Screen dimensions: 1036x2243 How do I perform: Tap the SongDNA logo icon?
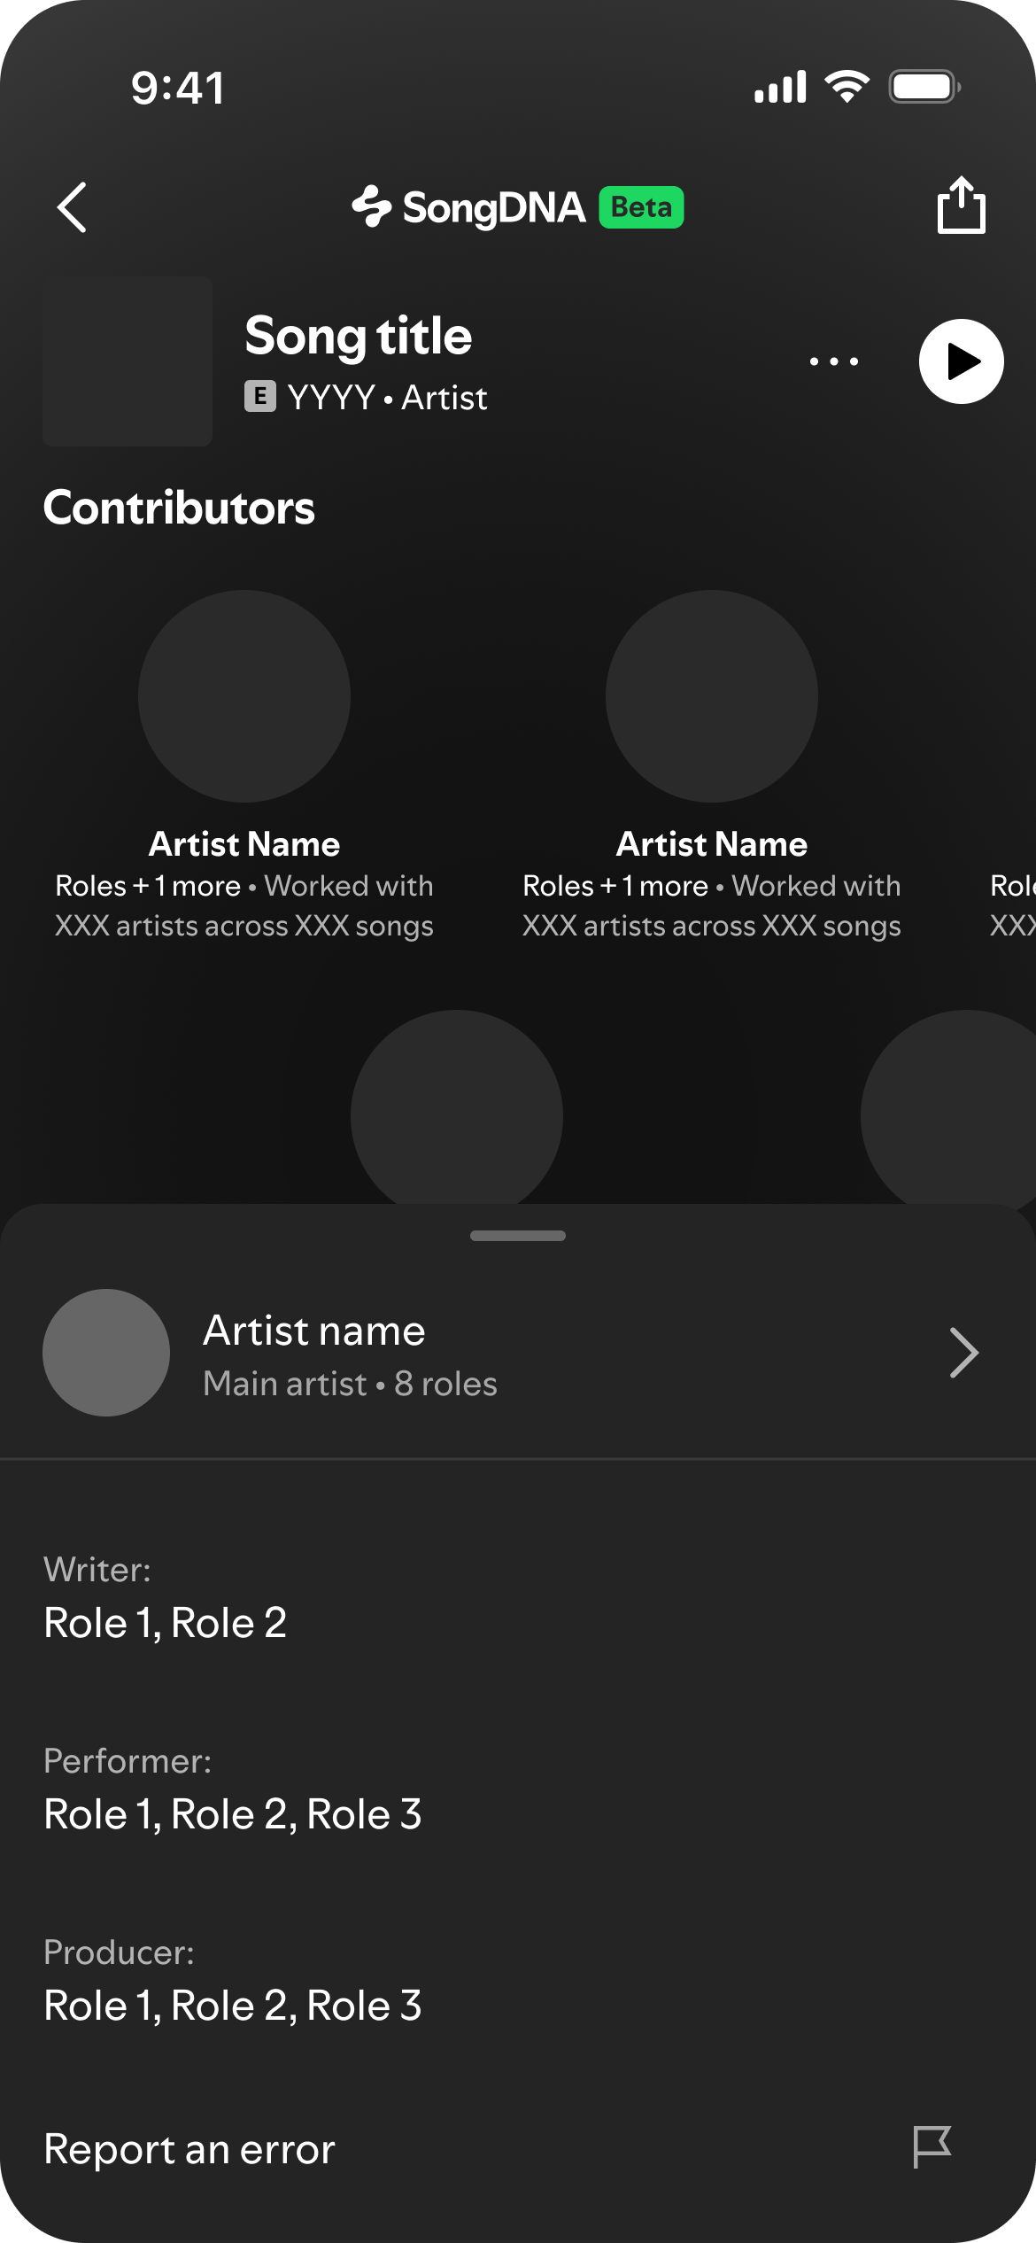coord(372,207)
